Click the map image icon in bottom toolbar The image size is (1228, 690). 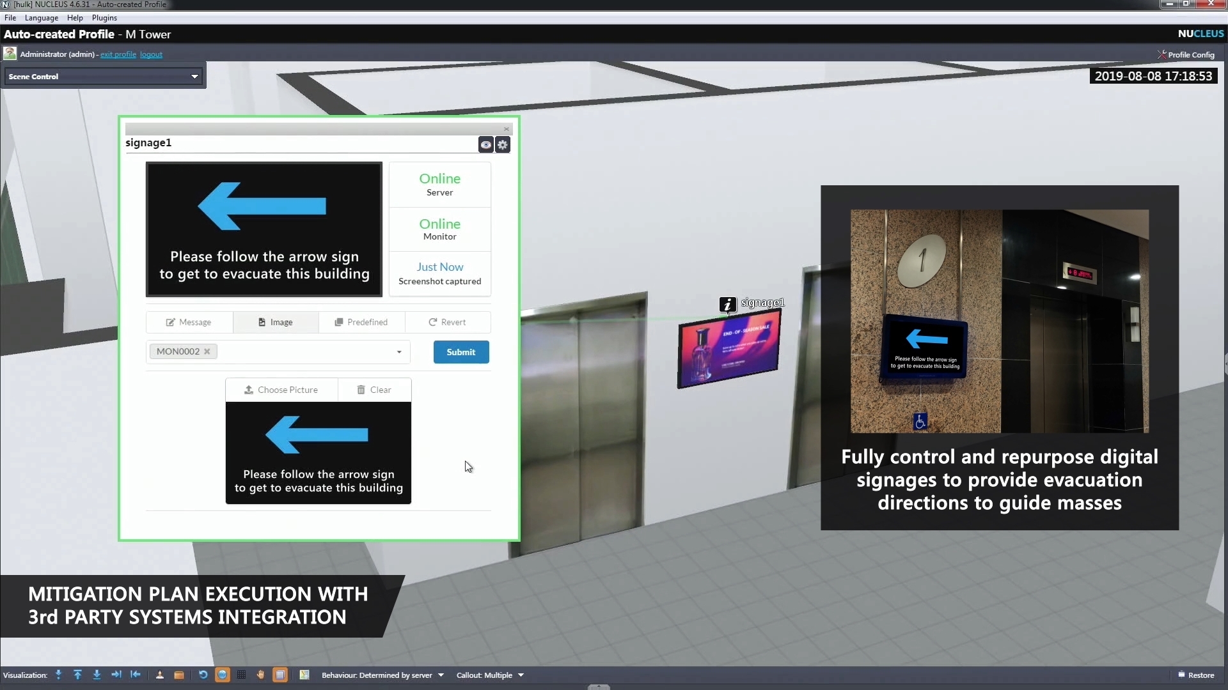click(304, 675)
